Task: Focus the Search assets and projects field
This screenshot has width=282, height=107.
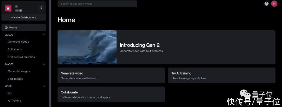Action: [x=97, y=4]
